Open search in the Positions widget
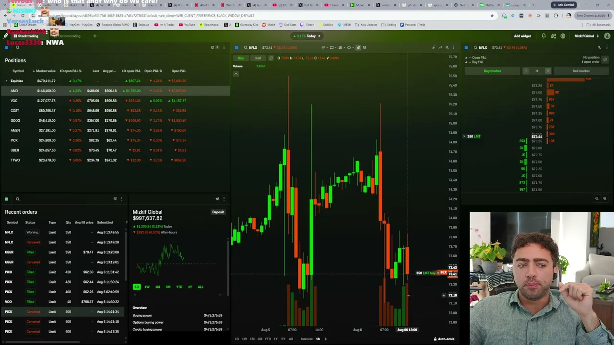The height and width of the screenshot is (345, 614). pyautogui.click(x=17, y=47)
